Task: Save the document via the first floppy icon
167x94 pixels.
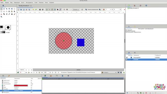Action: (x=24, y=10)
